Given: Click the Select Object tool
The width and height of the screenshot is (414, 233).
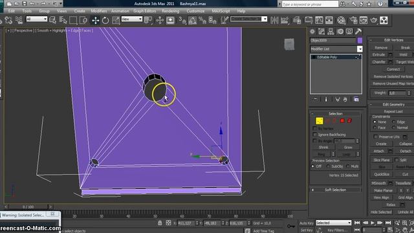Looking at the screenshot, I should coord(52,20).
